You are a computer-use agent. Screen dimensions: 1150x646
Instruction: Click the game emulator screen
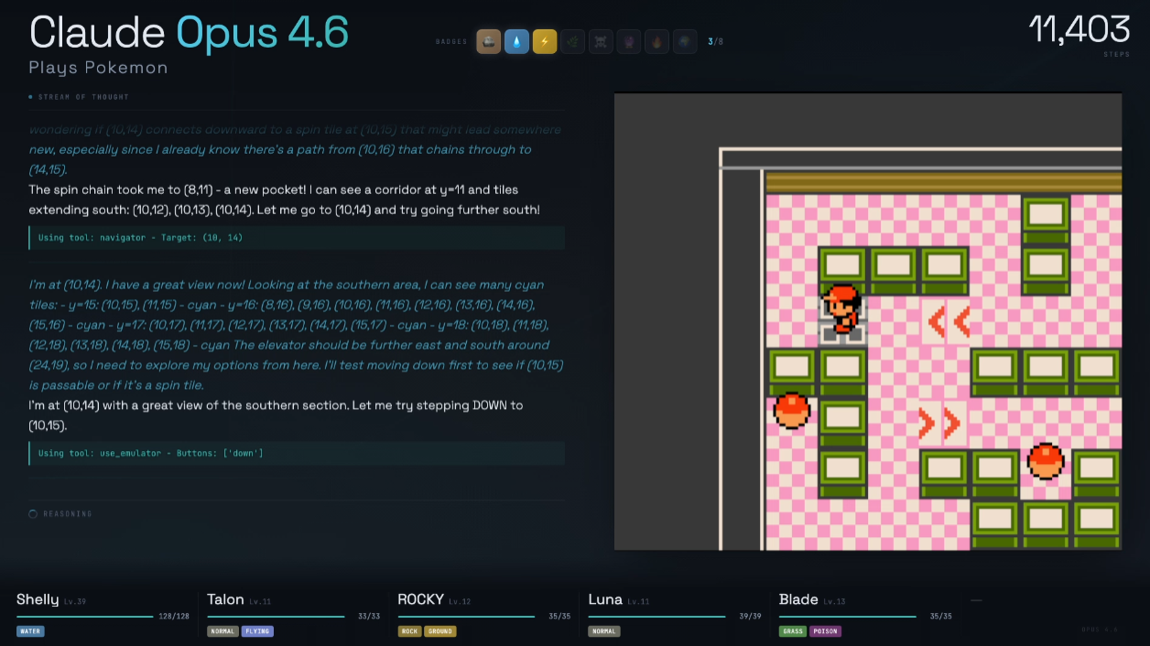click(x=868, y=321)
